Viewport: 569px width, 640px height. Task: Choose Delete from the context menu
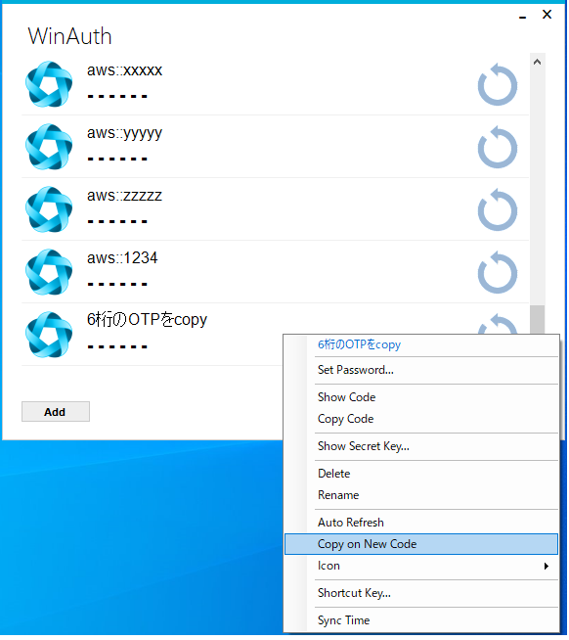pos(421,475)
